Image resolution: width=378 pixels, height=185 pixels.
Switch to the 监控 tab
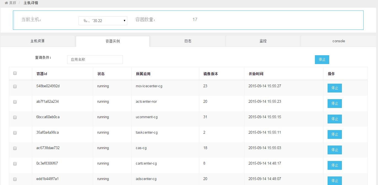[x=263, y=41]
